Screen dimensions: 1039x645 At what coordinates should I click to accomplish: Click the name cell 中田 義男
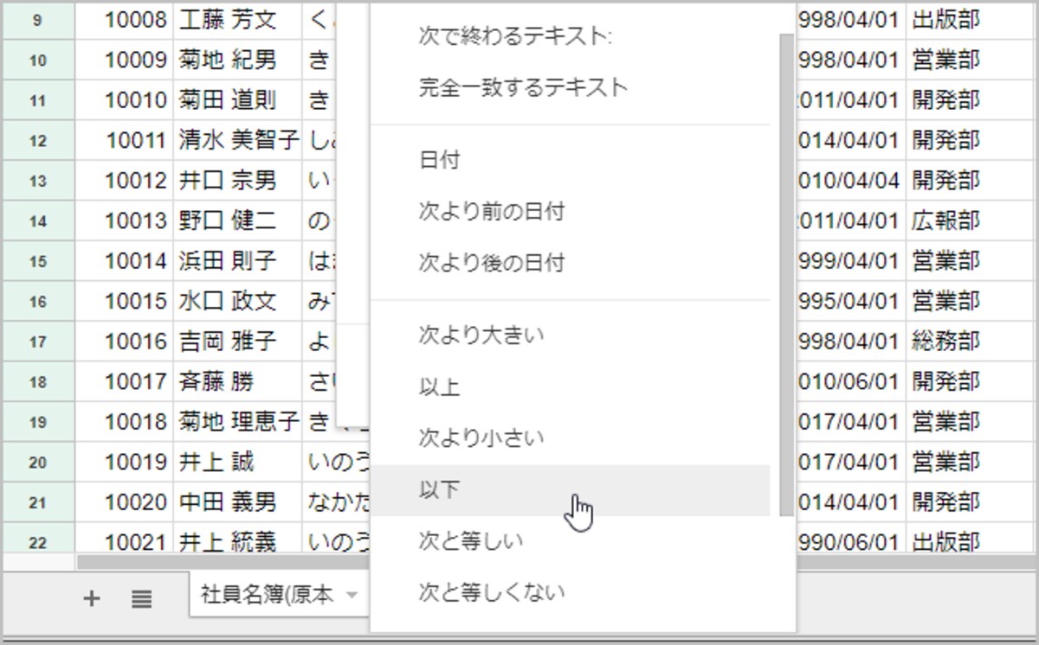tap(237, 502)
